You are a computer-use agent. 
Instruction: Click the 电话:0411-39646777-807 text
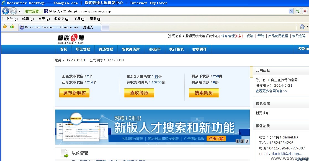click(282, 148)
